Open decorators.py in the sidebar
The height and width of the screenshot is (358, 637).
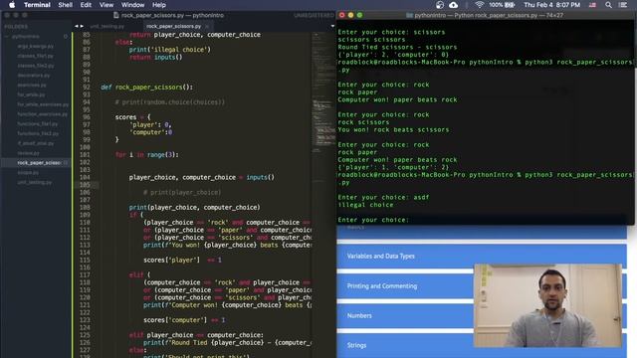[x=34, y=76]
